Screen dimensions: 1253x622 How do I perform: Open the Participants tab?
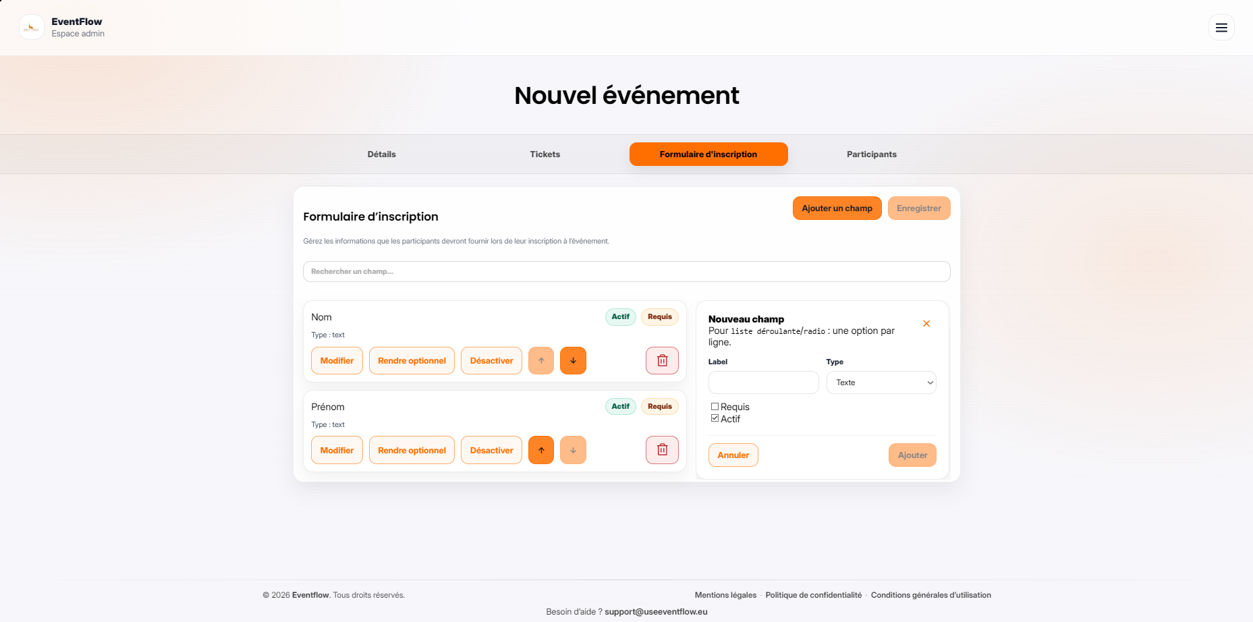point(871,154)
